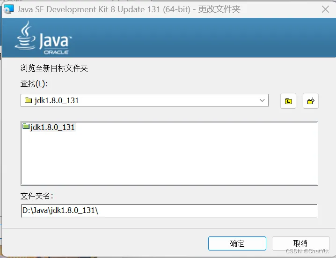This screenshot has width=336, height=258.
Task: Close the 更改文件夹 dialog window
Action: 326,9
